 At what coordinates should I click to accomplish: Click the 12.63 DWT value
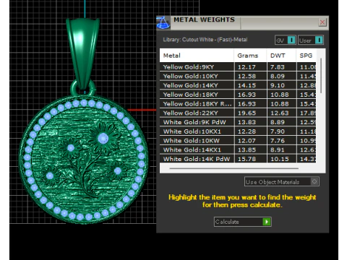pos(280,113)
